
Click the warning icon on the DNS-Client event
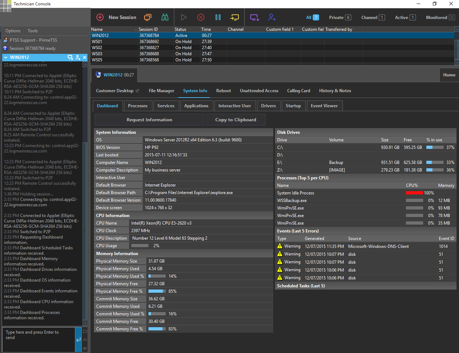pyautogui.click(x=280, y=246)
